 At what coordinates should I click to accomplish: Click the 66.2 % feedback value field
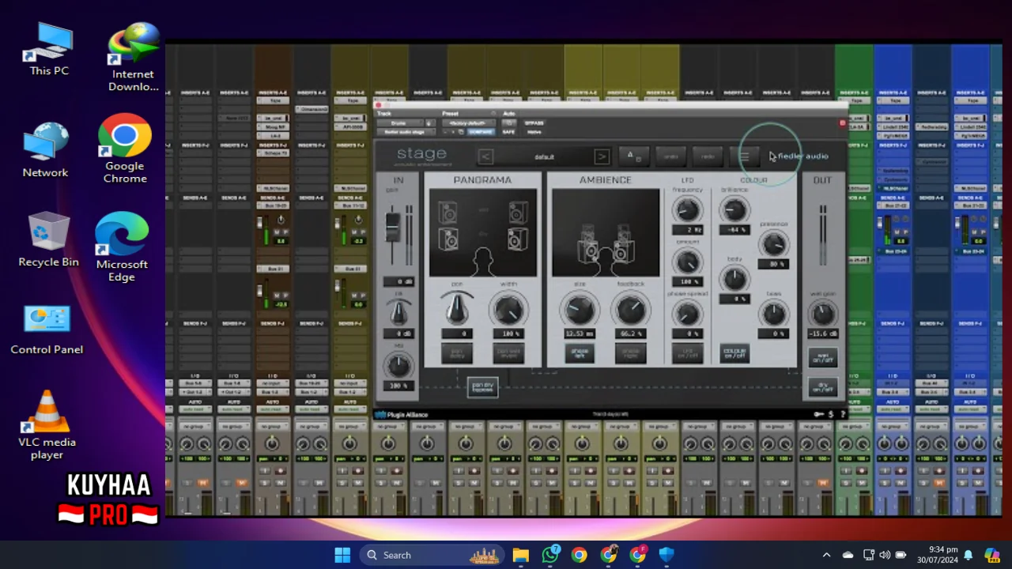click(631, 333)
